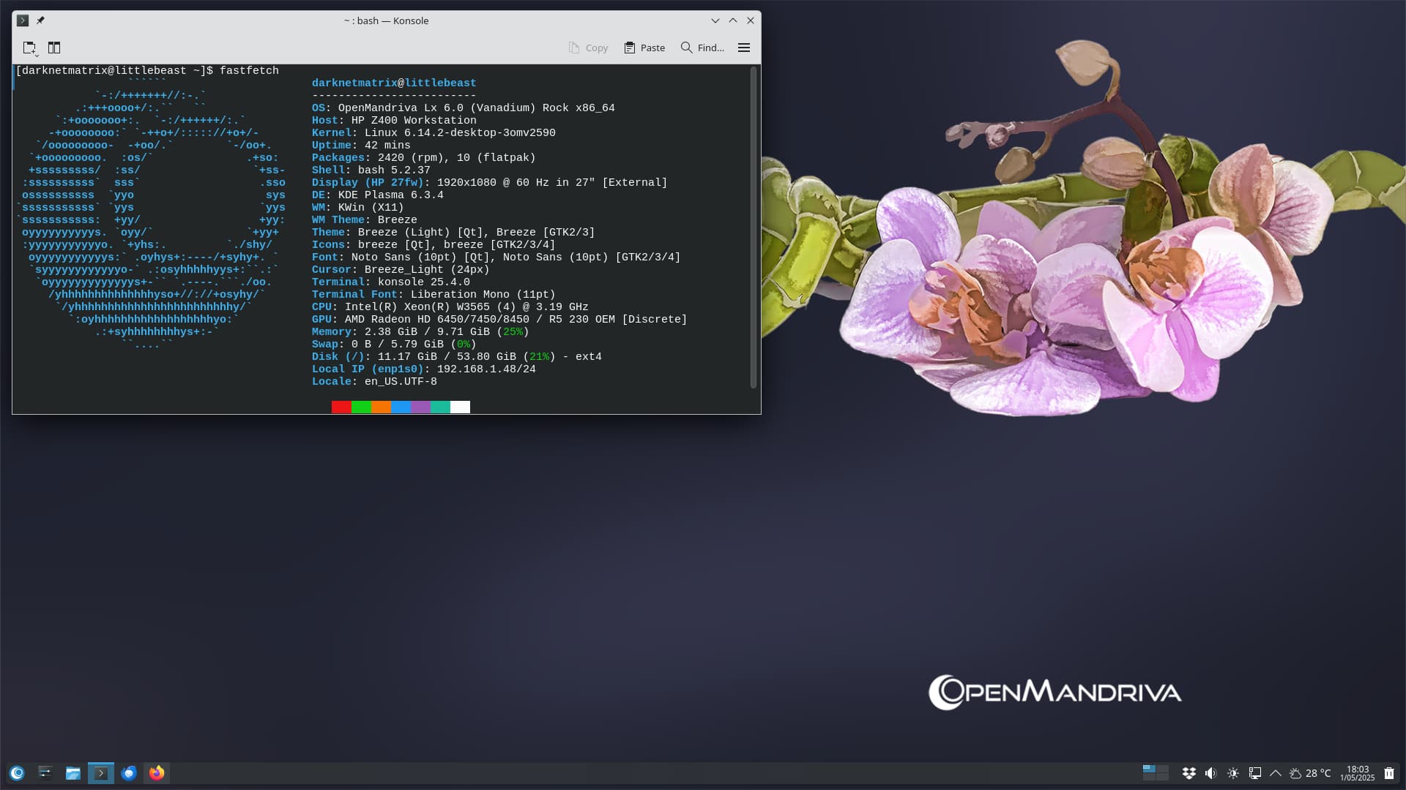
Task: Click the 'KDE Plasma 6.3.4' text
Action: (390, 195)
